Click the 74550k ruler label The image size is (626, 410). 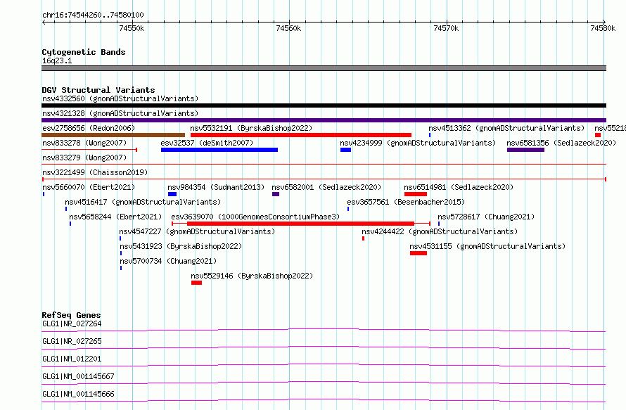(x=132, y=28)
